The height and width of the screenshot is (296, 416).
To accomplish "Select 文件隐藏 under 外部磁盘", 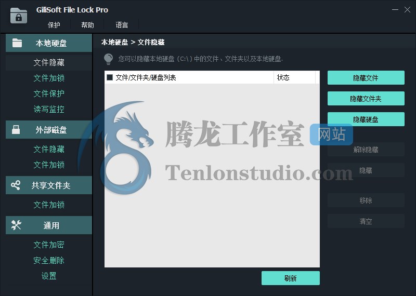I will click(x=49, y=149).
